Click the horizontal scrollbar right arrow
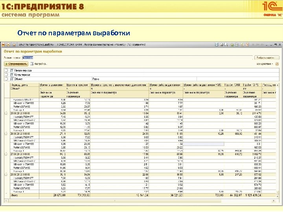Viewport: 283px width, 212px height. [x=274, y=201]
